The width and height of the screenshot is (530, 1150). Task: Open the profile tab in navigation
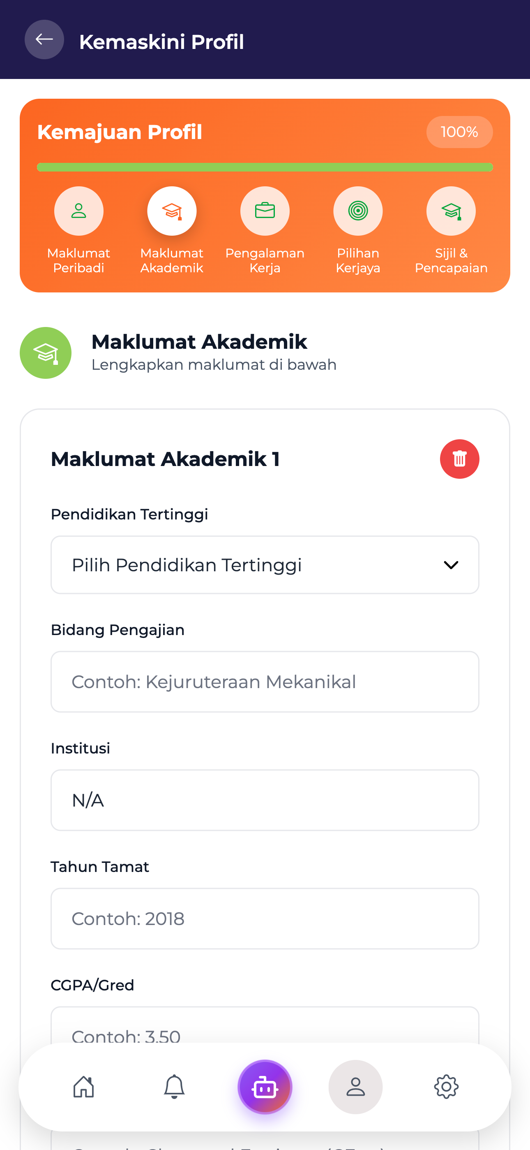(355, 1087)
